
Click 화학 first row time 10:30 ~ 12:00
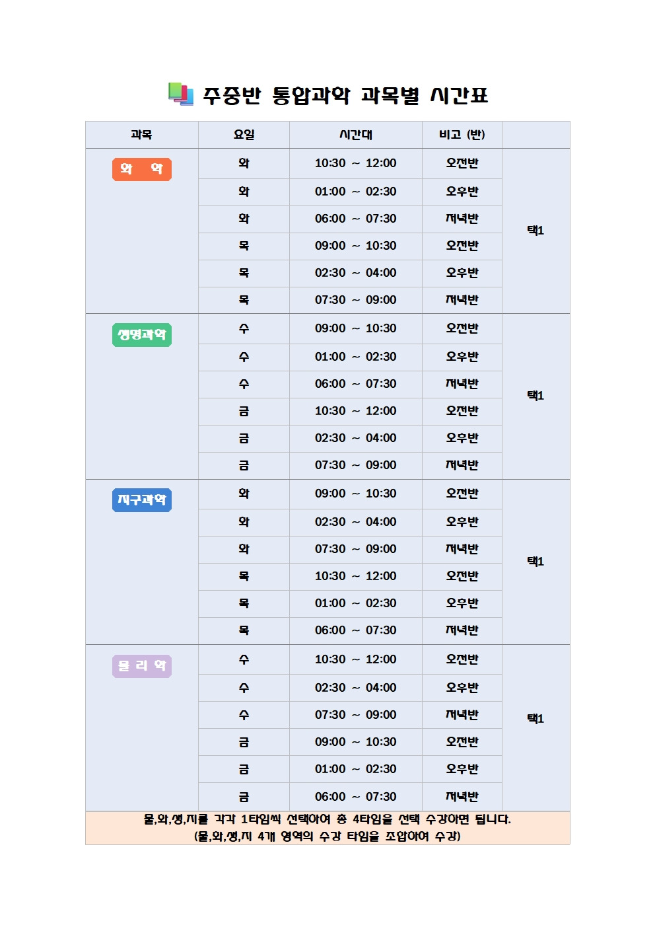tap(355, 163)
